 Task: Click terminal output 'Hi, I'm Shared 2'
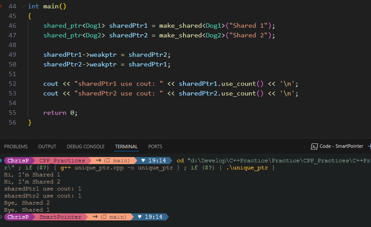32,182
